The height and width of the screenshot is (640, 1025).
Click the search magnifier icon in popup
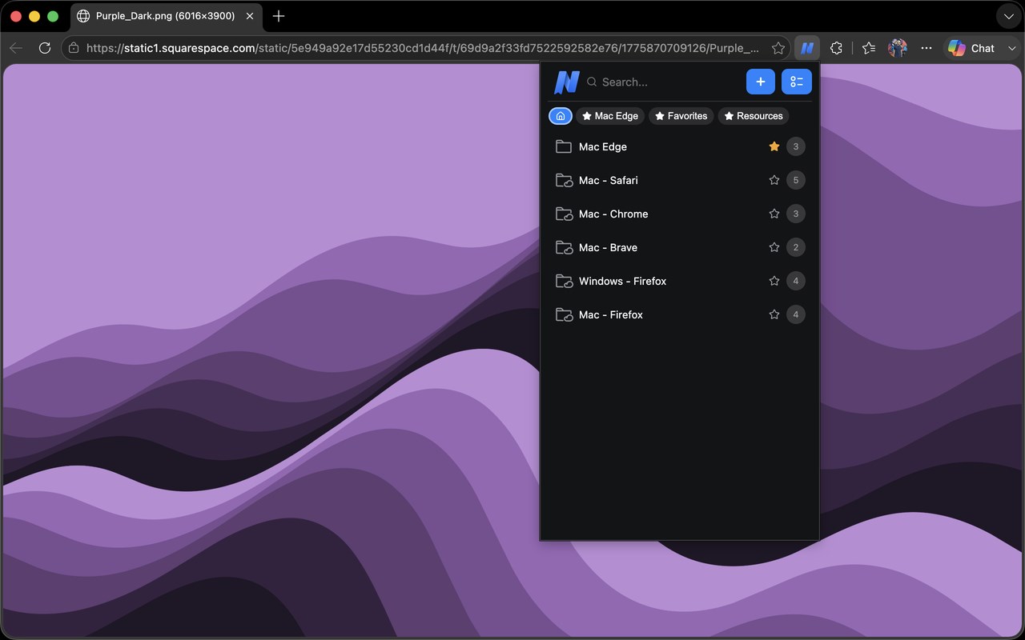coord(592,82)
